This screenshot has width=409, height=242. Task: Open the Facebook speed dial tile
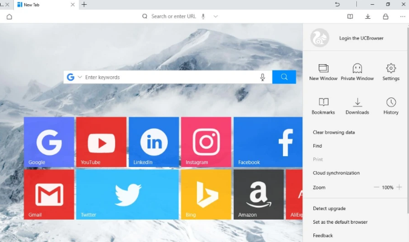coord(268,142)
